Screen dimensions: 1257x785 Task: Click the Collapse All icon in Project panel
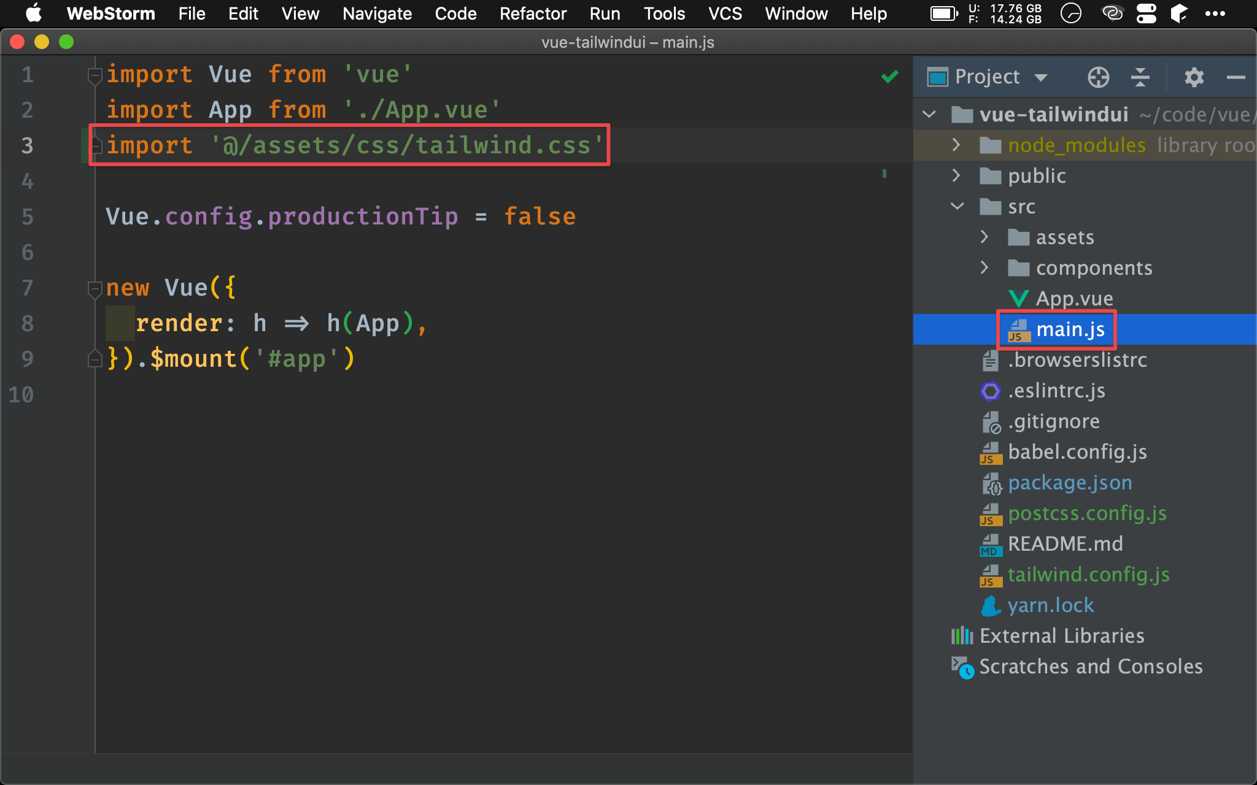pyautogui.click(x=1140, y=77)
